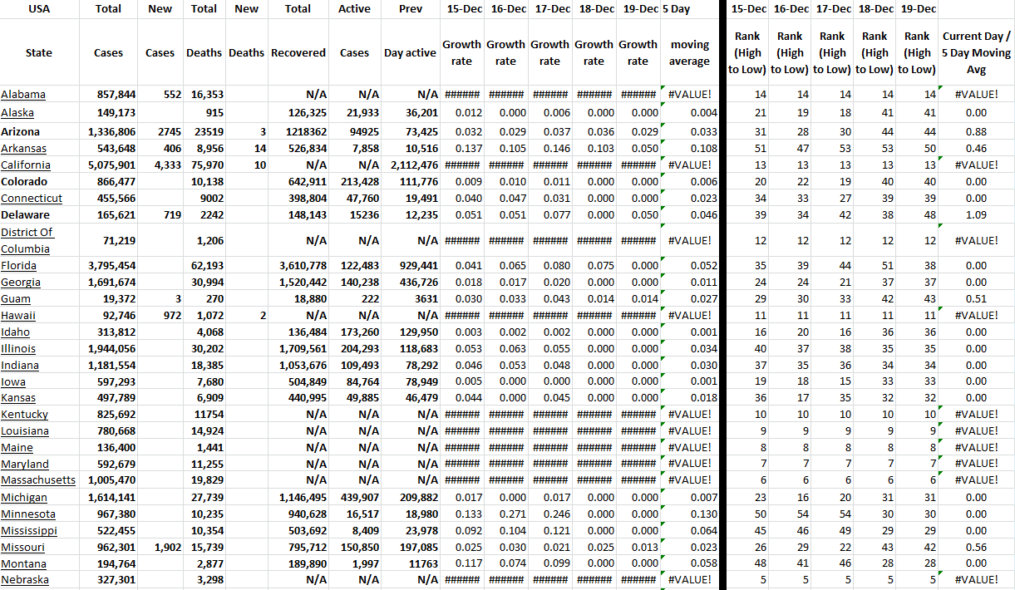Click the Alaska hyperlink
This screenshot has width=1015, height=590.
pos(17,113)
